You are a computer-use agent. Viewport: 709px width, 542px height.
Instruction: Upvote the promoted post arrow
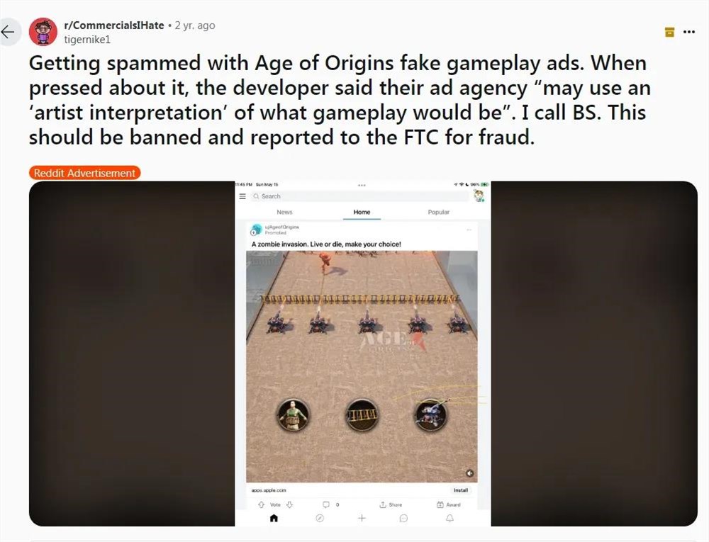click(262, 504)
